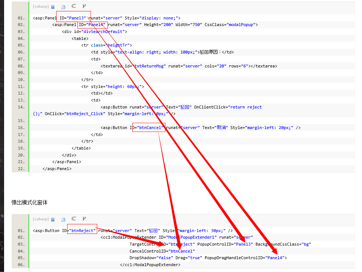362x272 pixels.
Task: Click </asp:Panel> closing tag on line 22
Action: click(x=57, y=169)
